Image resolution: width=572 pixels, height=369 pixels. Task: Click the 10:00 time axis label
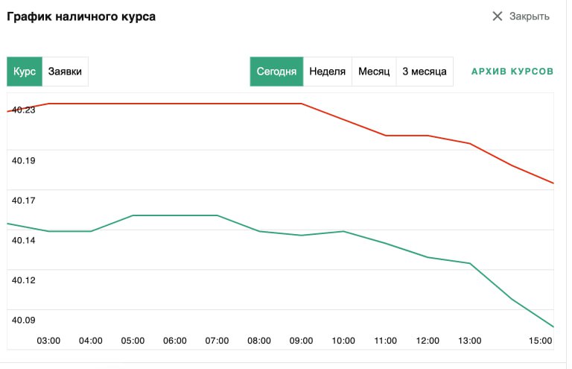343,341
